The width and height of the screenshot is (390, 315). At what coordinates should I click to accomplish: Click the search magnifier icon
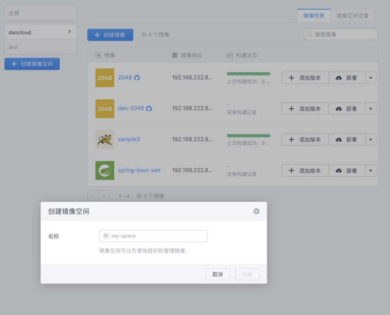pos(309,34)
